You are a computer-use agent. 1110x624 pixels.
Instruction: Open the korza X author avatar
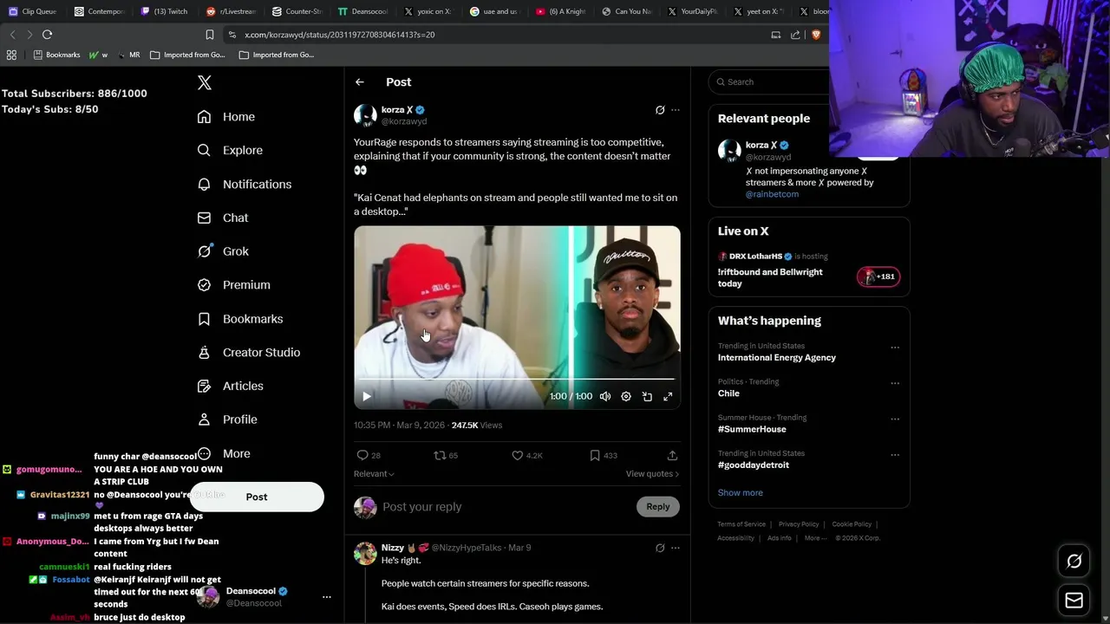coord(365,115)
